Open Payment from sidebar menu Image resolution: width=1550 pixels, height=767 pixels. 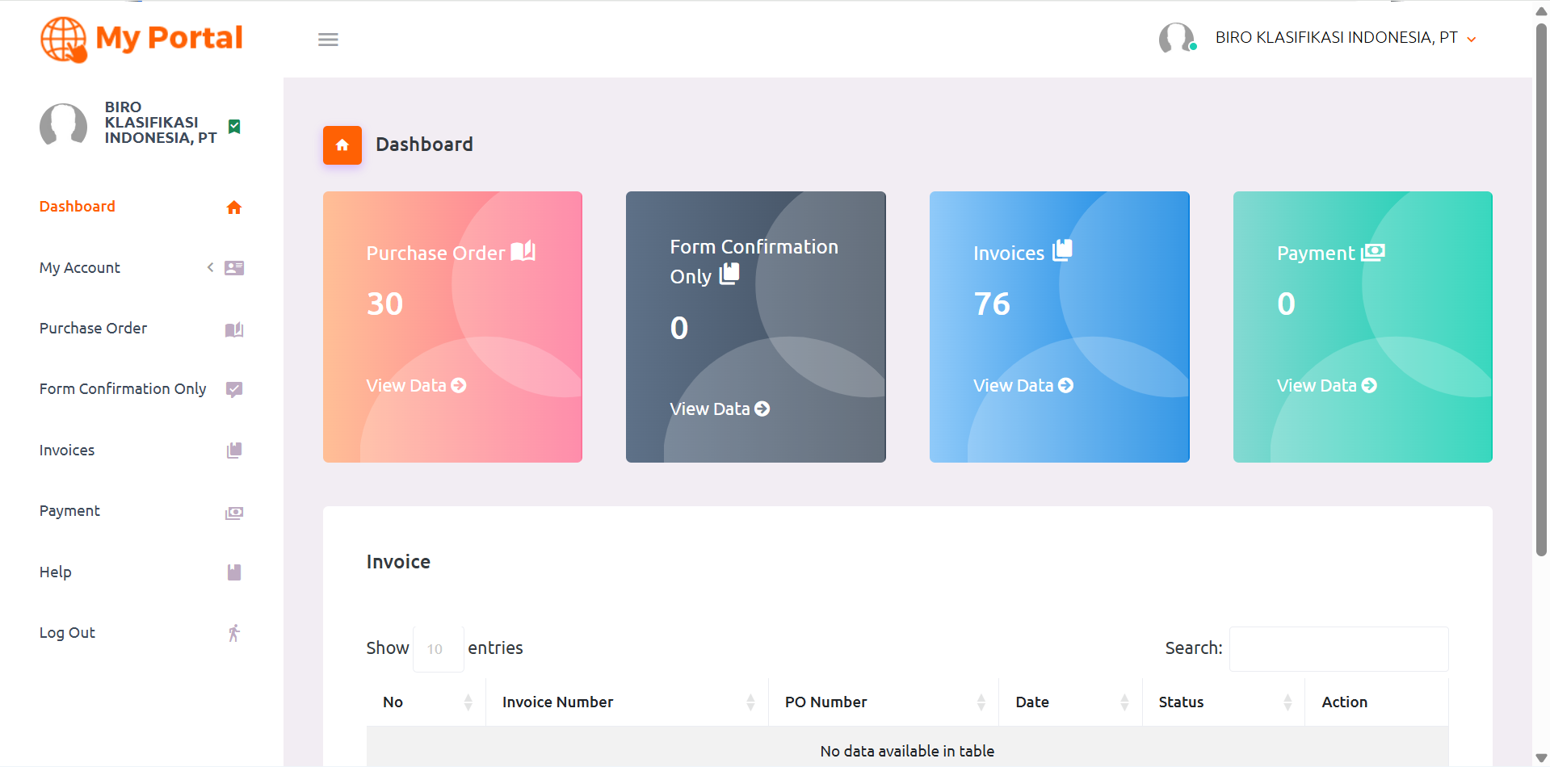pyautogui.click(x=69, y=511)
